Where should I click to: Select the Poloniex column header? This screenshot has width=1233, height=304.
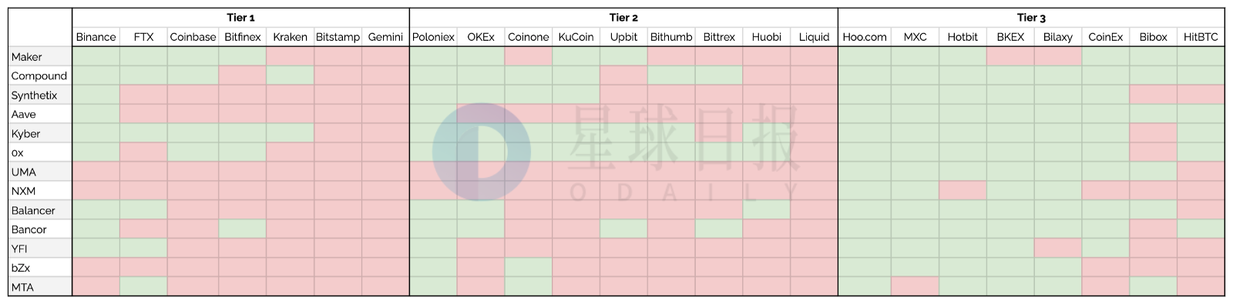click(x=433, y=37)
